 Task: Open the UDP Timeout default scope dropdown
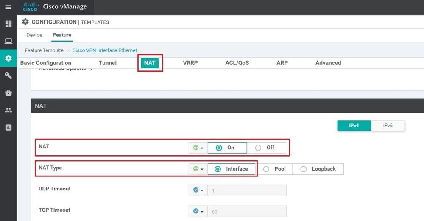pos(198,190)
